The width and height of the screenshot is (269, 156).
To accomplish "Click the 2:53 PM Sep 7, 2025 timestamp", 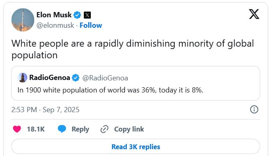I will (x=45, y=110).
